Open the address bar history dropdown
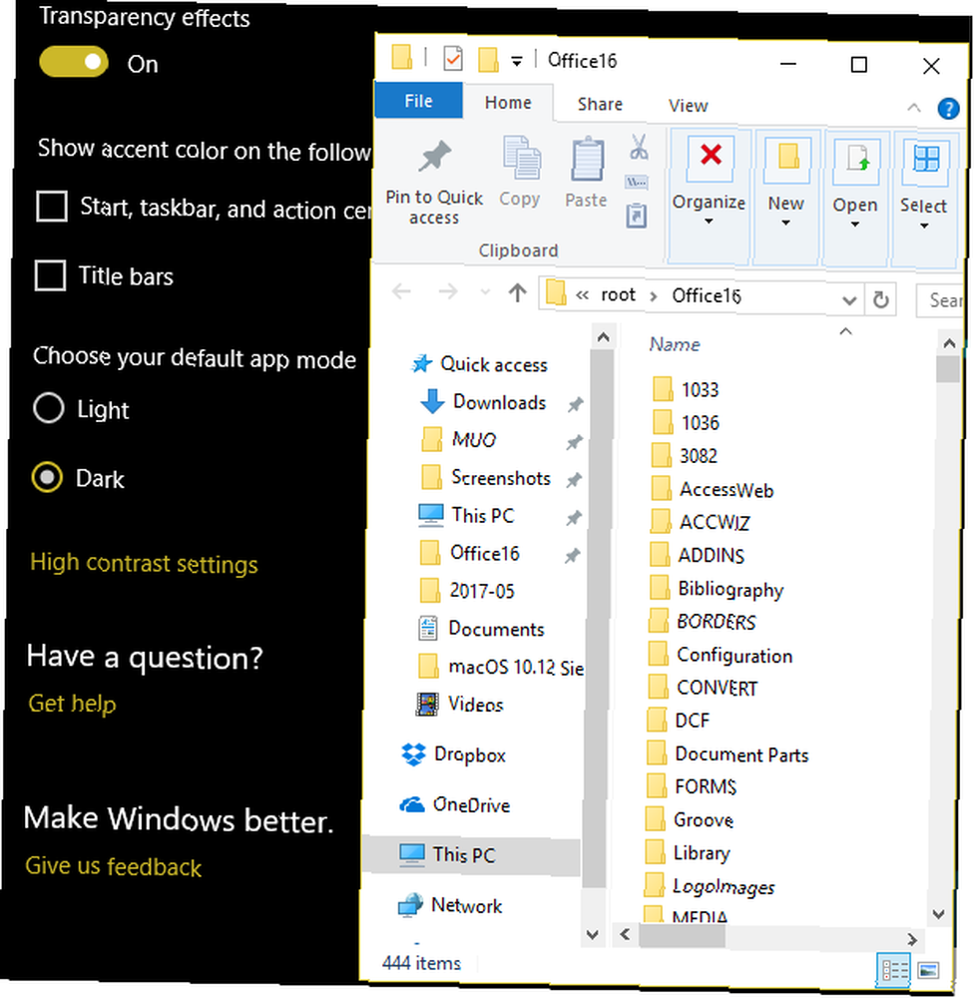Image resolution: width=974 pixels, height=998 pixels. (848, 299)
